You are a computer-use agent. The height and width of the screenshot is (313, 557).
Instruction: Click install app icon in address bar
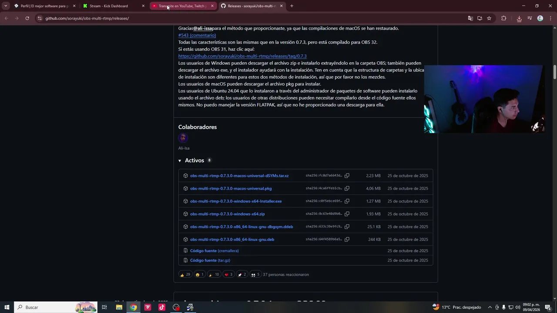click(x=480, y=18)
